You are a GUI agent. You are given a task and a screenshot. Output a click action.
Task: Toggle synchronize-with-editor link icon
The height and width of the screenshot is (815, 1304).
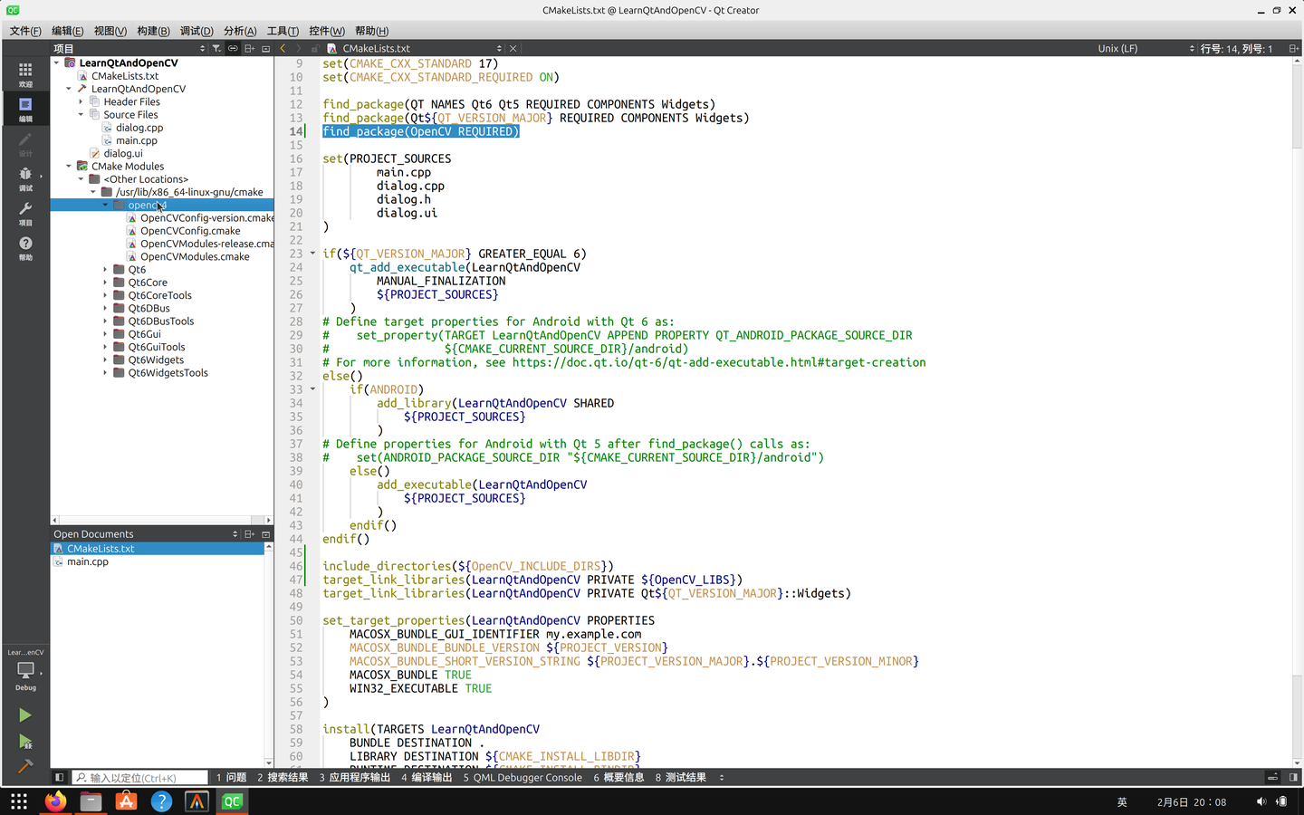click(x=233, y=49)
